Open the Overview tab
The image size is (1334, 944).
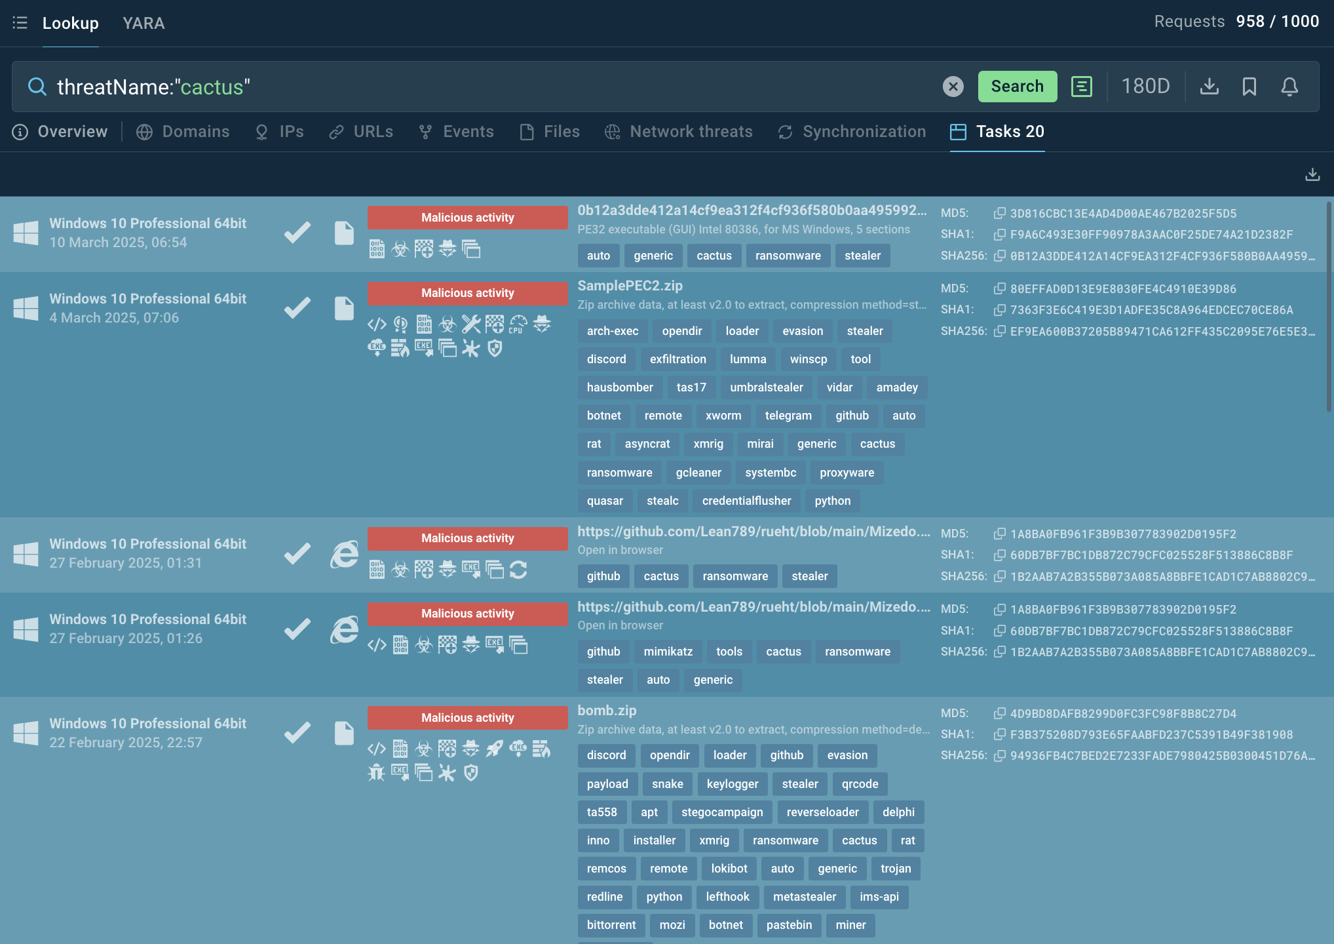(x=60, y=132)
